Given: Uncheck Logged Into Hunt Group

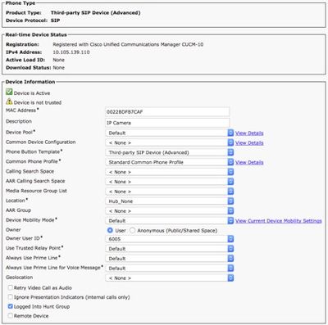Looking at the screenshot, I should 11,306.
